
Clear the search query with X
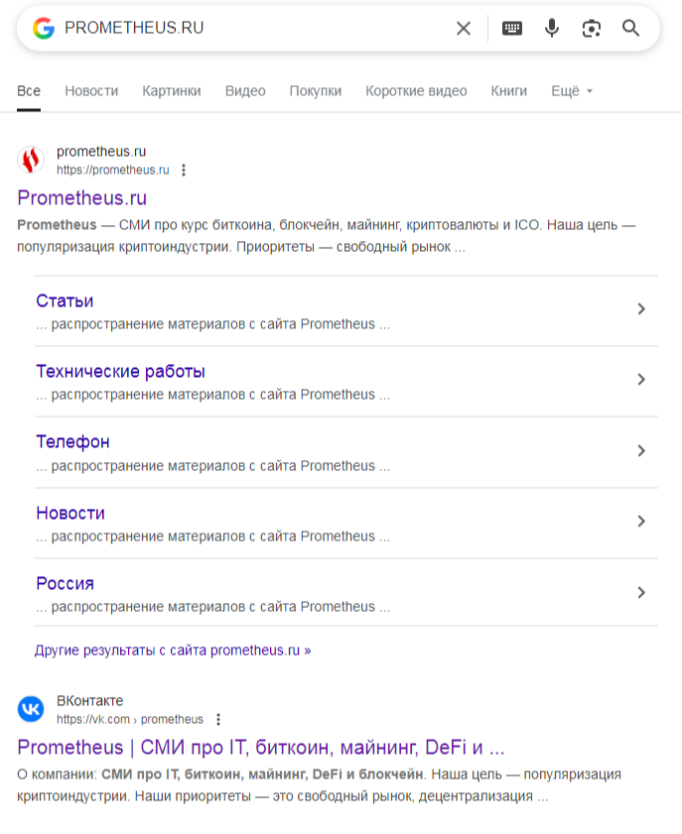pyautogui.click(x=464, y=28)
